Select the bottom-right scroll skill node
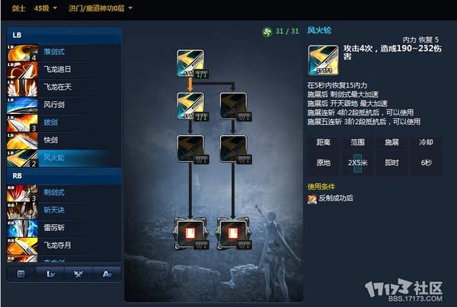457x307 pixels. (x=233, y=234)
